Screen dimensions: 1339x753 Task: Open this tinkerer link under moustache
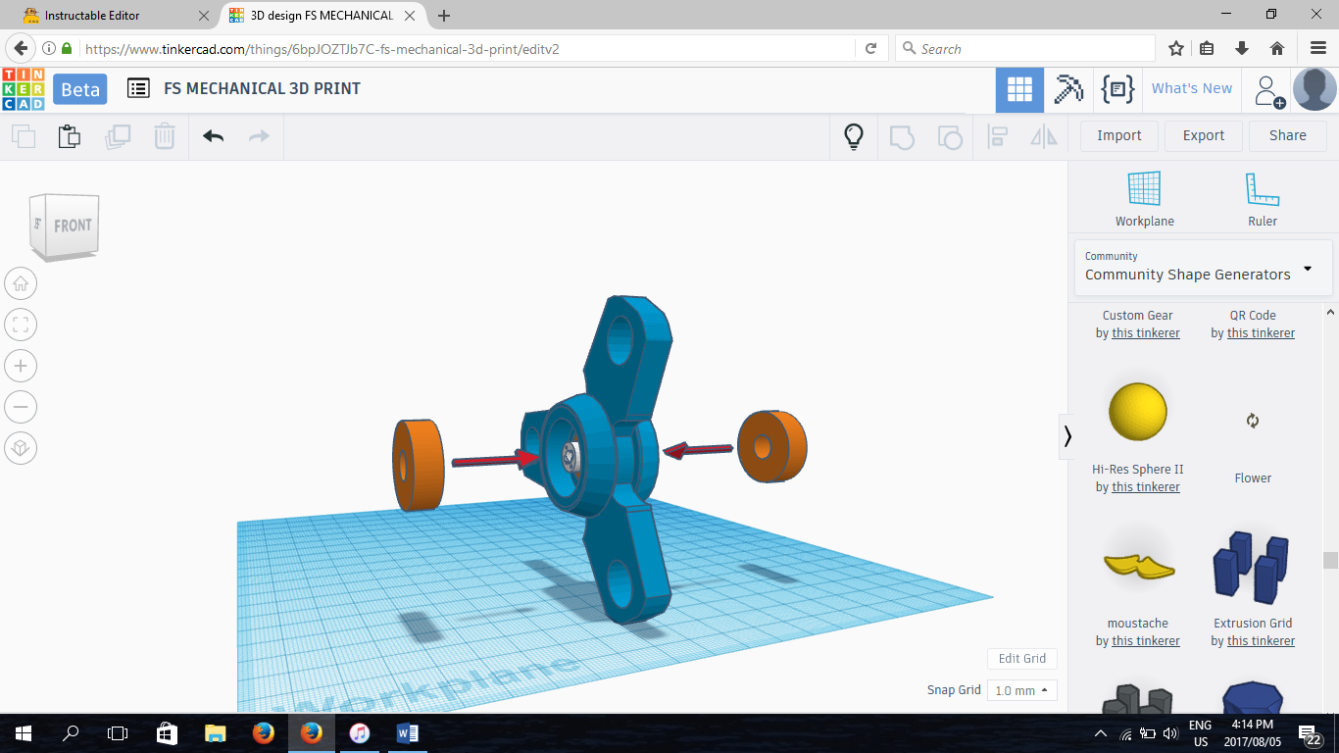coord(1146,641)
